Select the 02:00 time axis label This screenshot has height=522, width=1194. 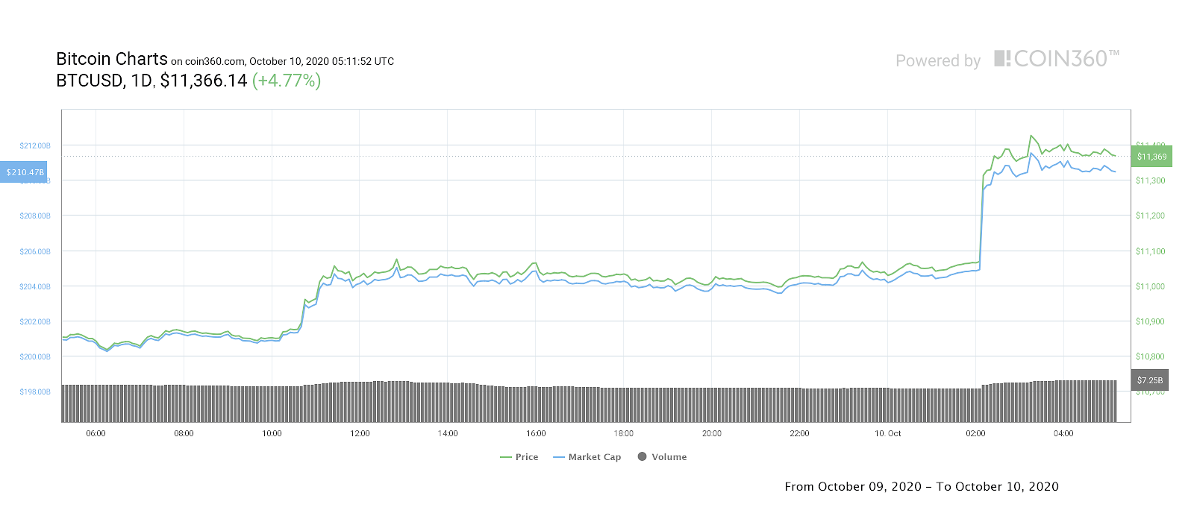click(975, 433)
